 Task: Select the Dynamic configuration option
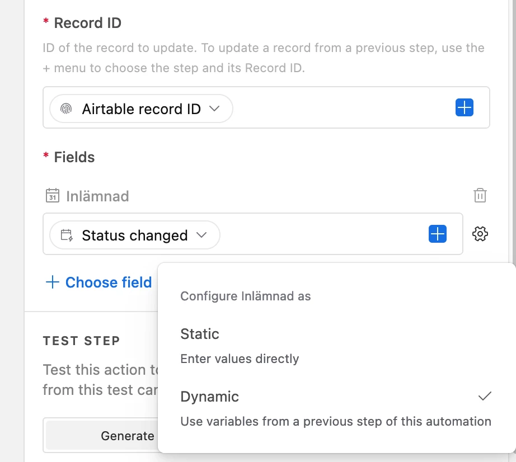tap(209, 397)
